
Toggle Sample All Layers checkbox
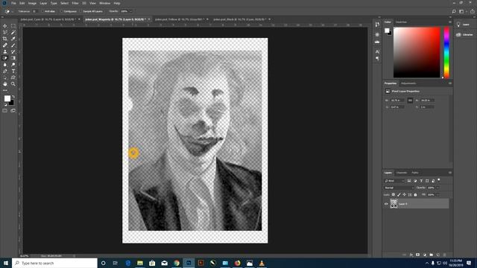pos(80,11)
